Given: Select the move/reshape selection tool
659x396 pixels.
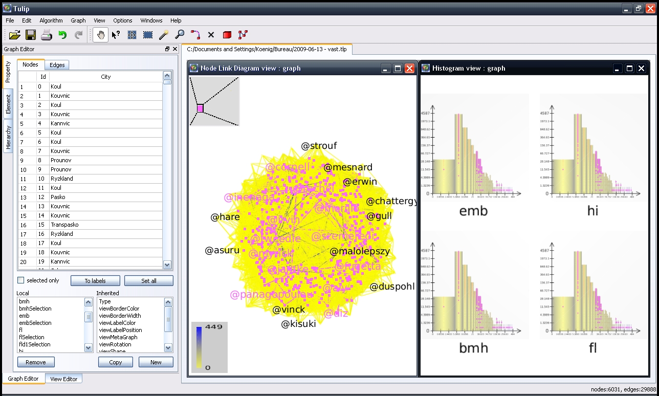Looking at the screenshot, I should tap(132, 35).
